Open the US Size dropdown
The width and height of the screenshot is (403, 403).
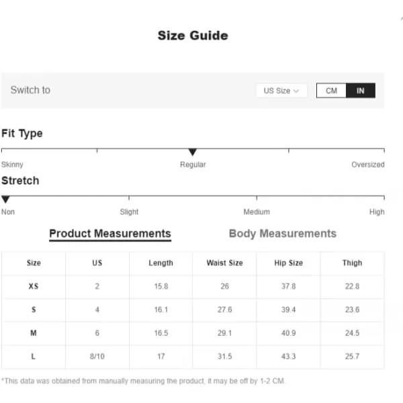281,91
